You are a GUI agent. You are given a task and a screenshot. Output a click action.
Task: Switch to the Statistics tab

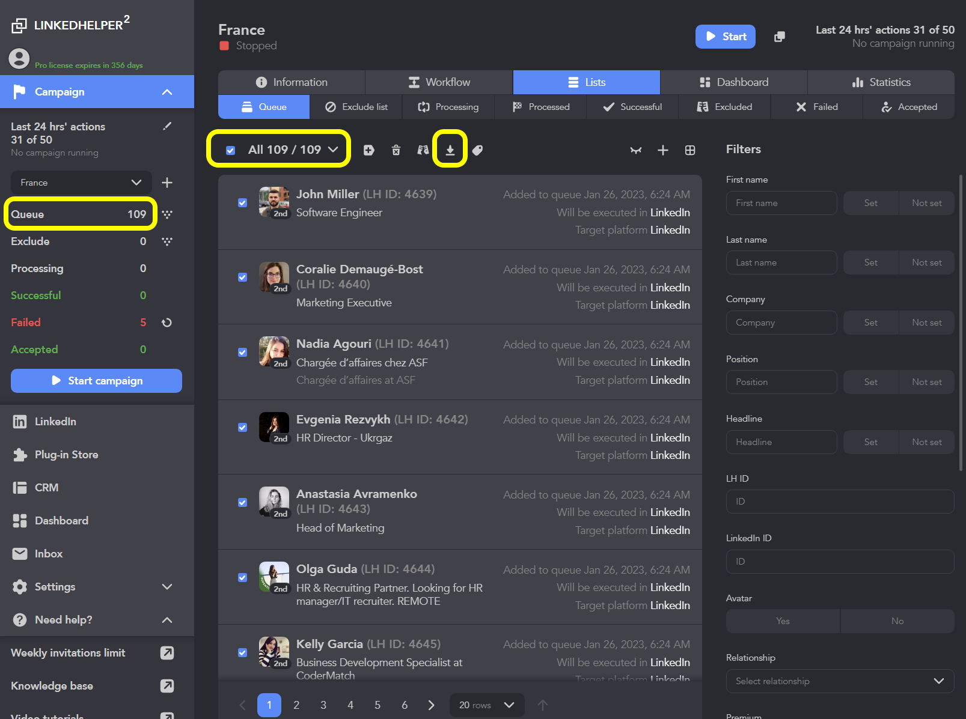(x=881, y=82)
